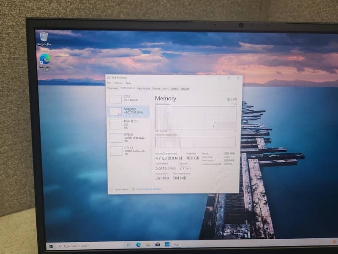Open the Options menu
This screenshot has height=254, width=338.
[x=118, y=83]
